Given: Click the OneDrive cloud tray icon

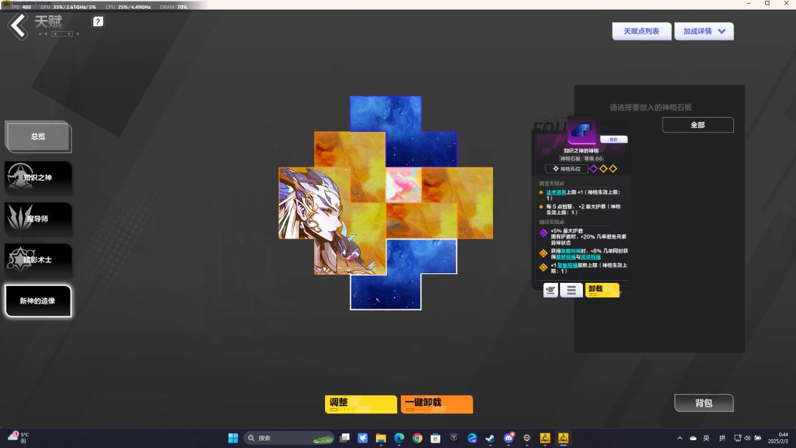Looking at the screenshot, I should (693, 438).
